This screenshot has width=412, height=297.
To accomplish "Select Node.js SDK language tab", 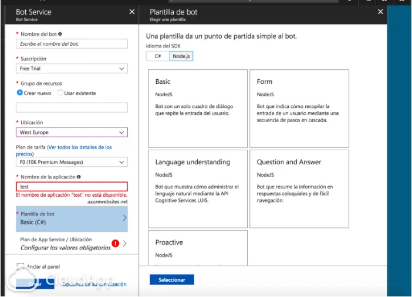I will pos(181,56).
